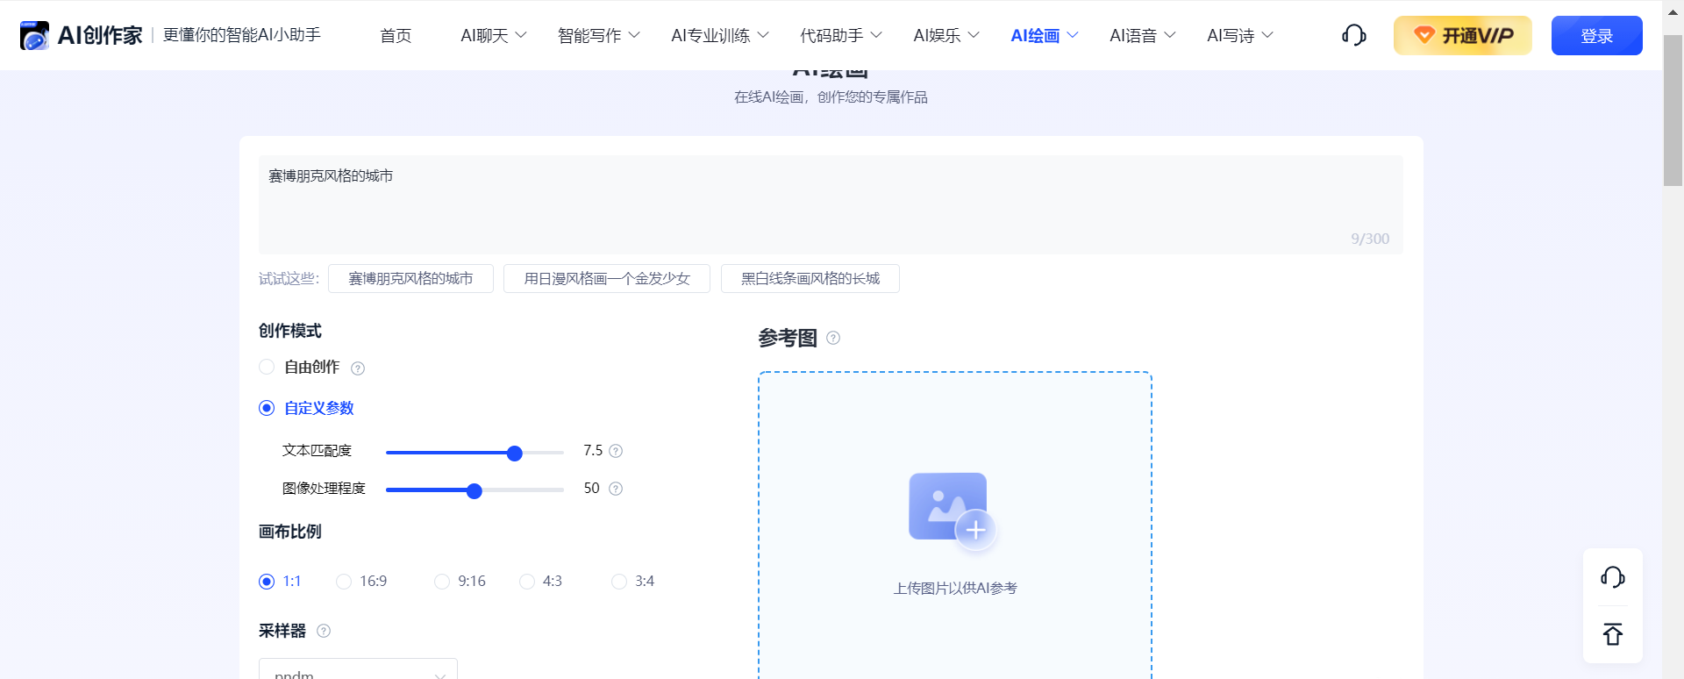Choose the 16:9 canvas ratio

click(344, 582)
